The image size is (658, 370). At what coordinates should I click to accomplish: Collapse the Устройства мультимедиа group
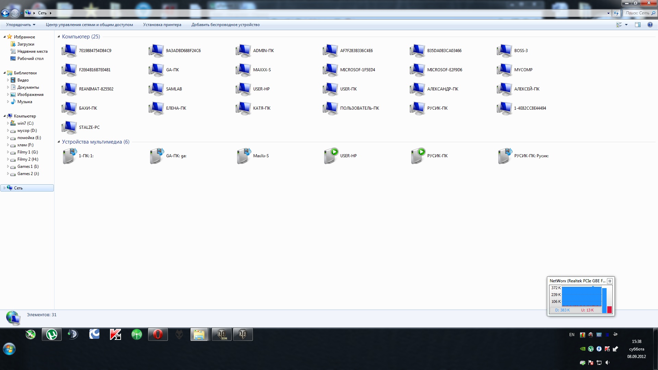[59, 142]
